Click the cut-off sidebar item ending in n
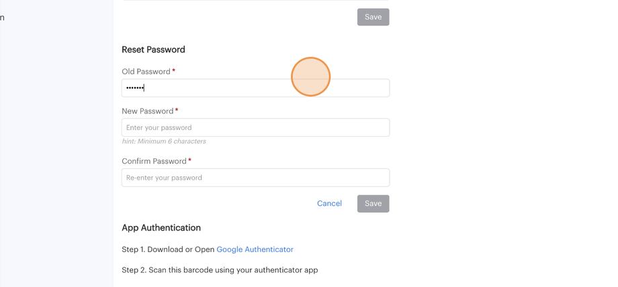Image resolution: width=618 pixels, height=287 pixels. [x=2, y=17]
